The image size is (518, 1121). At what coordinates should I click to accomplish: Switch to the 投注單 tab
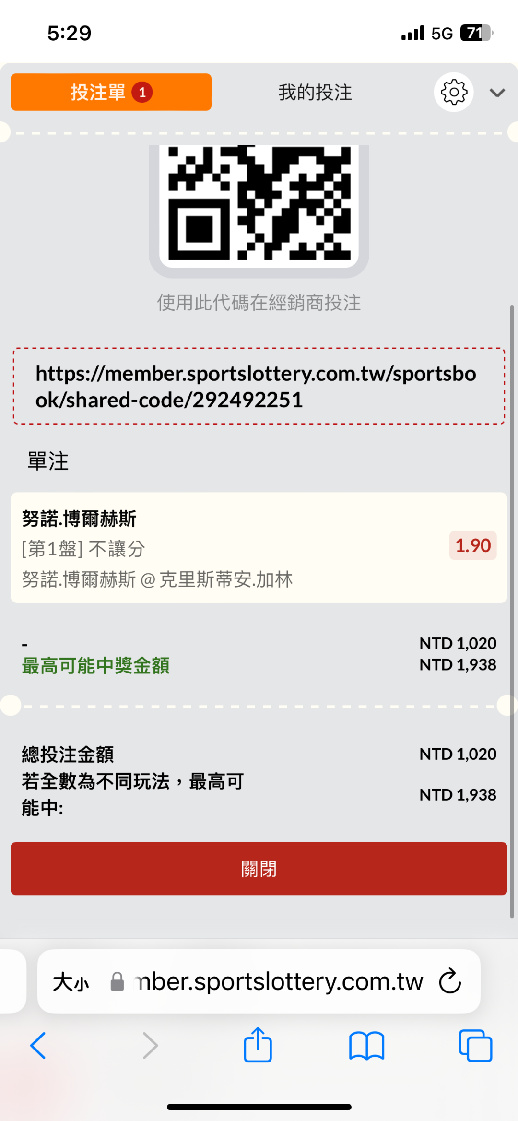(x=111, y=92)
